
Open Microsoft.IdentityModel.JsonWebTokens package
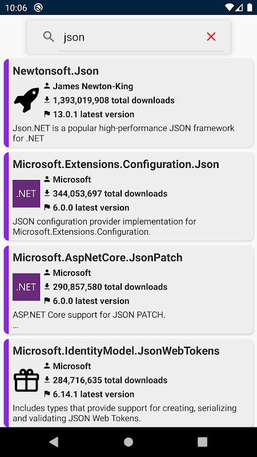coord(116,351)
